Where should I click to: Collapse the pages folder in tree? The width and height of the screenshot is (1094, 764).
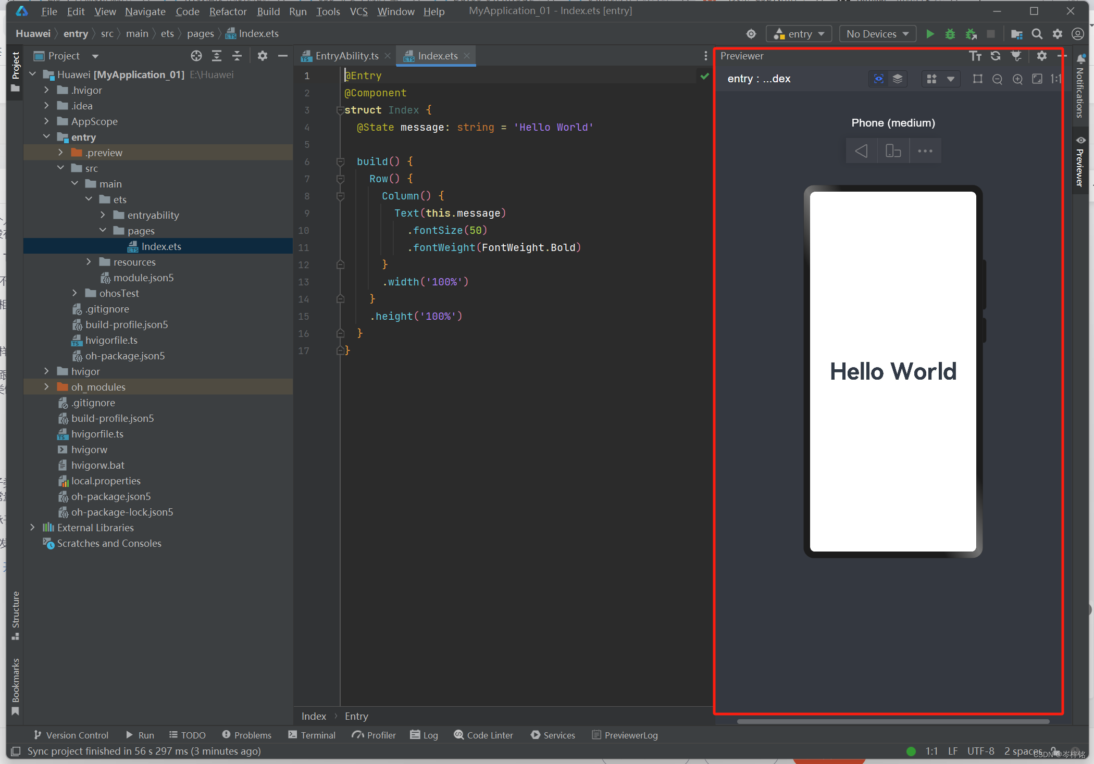[x=103, y=230]
